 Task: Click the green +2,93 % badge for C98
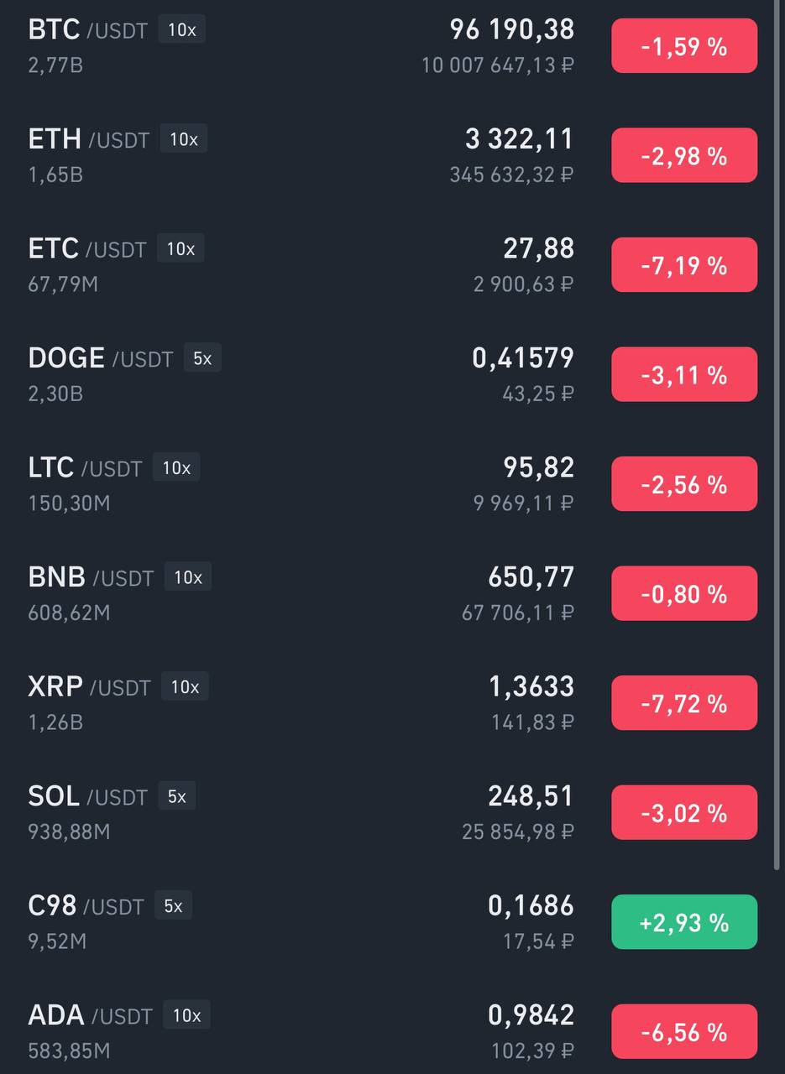[x=684, y=922]
